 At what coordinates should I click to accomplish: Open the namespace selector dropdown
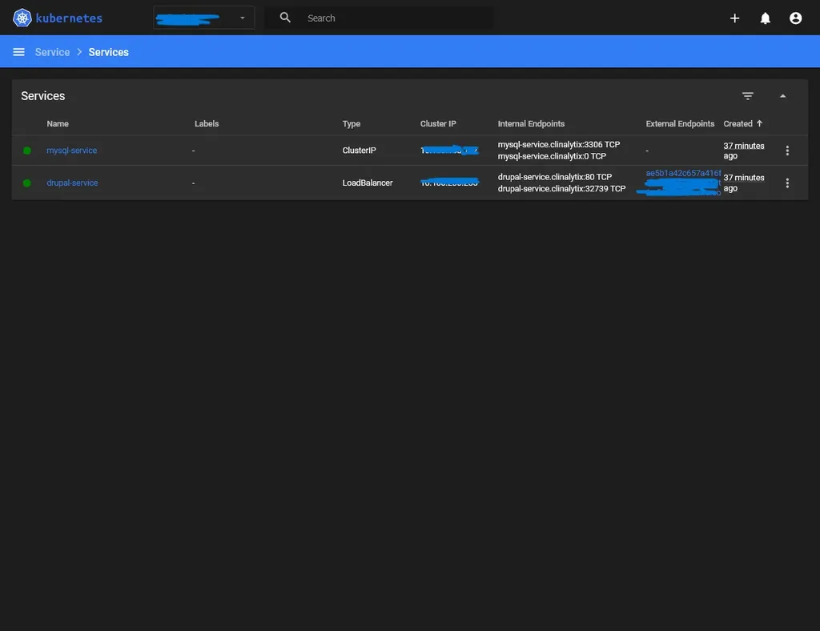point(203,18)
